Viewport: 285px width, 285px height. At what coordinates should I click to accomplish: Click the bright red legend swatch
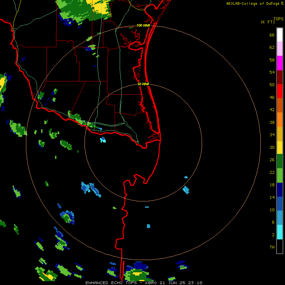[x=280, y=91]
